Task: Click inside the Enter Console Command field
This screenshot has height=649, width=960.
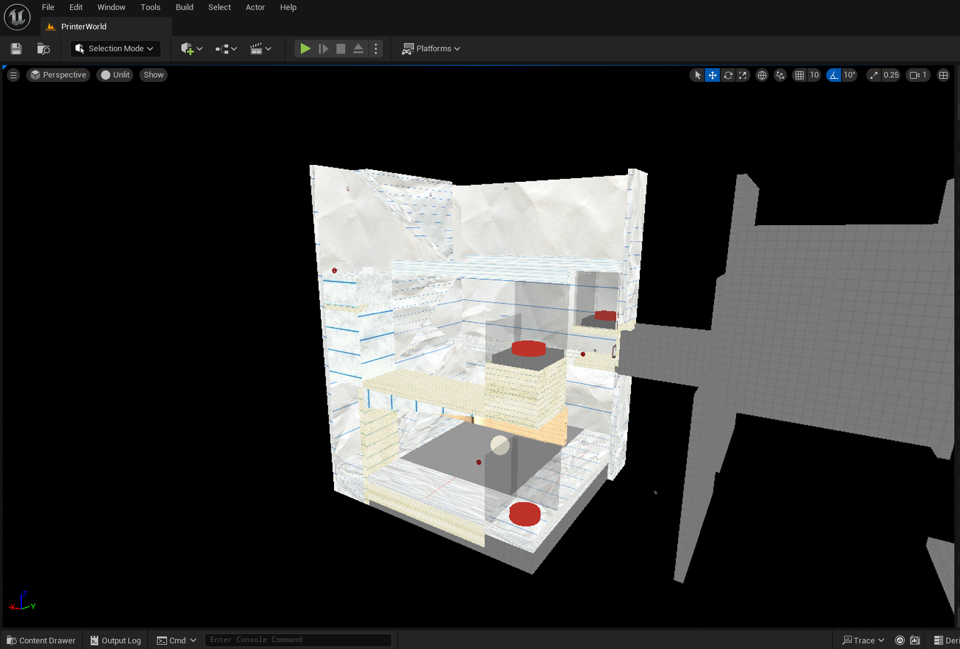Action: (298, 640)
